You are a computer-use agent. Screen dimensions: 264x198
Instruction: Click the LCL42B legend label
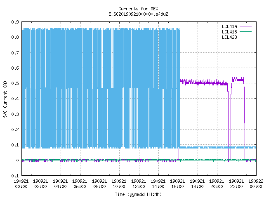229,37
